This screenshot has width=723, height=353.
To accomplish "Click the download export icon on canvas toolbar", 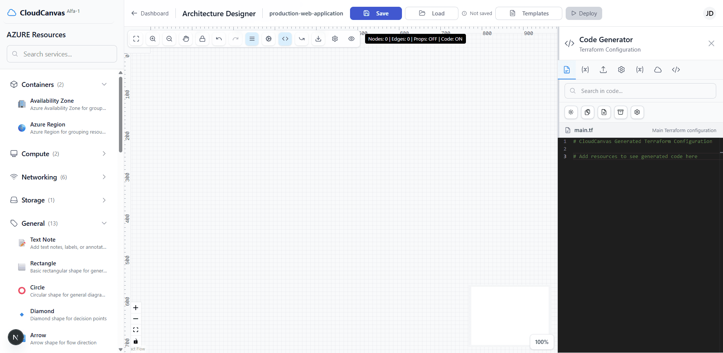I will click(x=318, y=39).
